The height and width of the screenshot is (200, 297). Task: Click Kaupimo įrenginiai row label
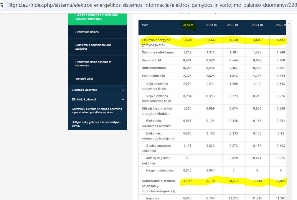pos(160,170)
